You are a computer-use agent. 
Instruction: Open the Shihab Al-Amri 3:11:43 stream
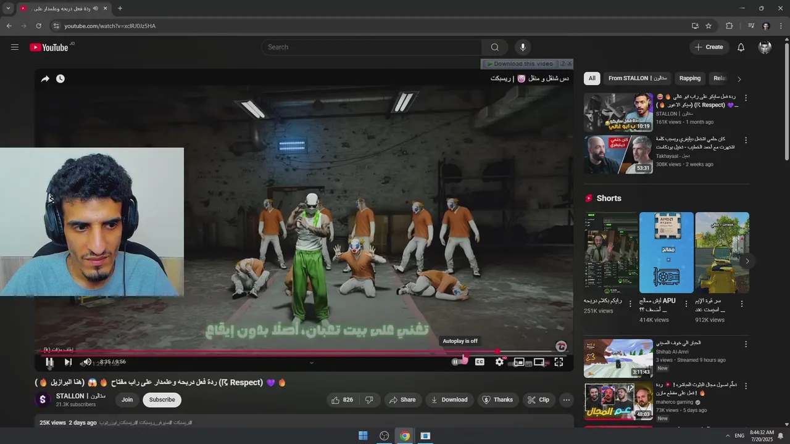618,358
